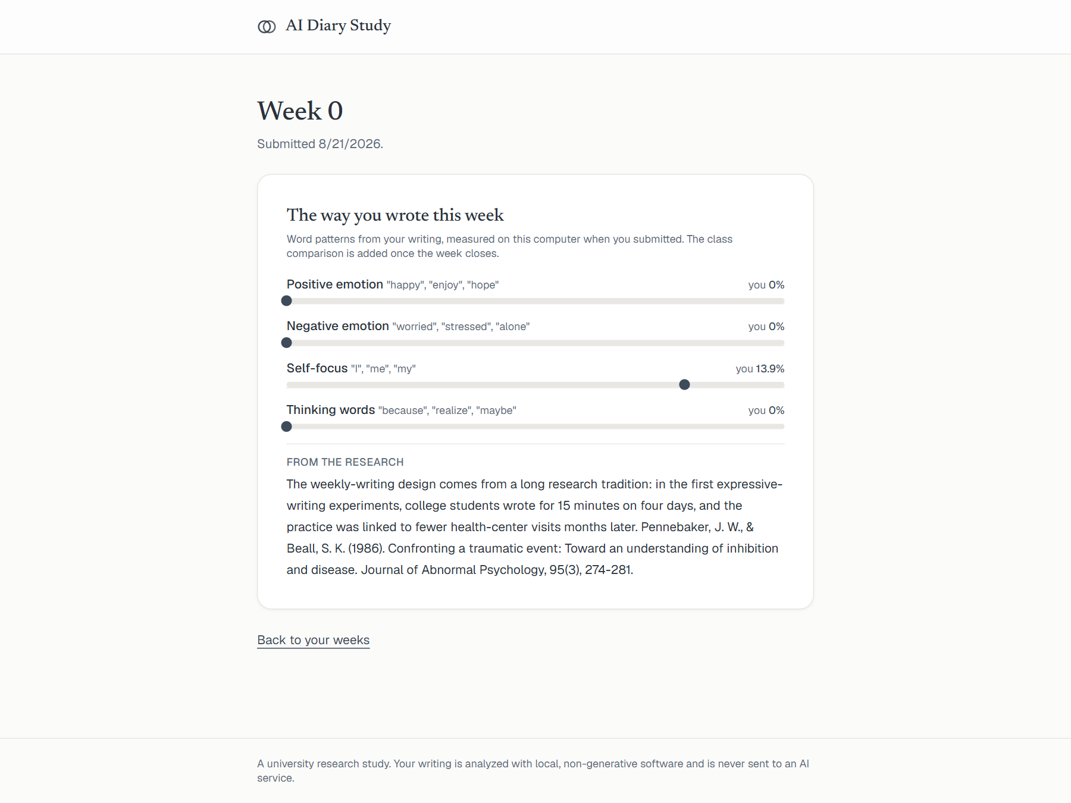Select the Week 0 heading
1071x803 pixels.
(x=300, y=111)
